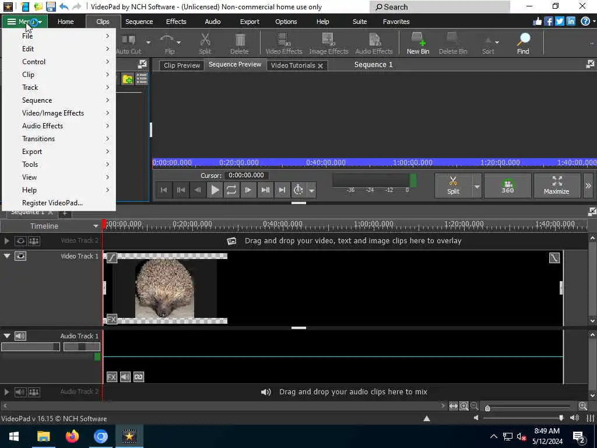This screenshot has height=448, width=597.
Task: Mute Audio Track 2 speaker toggle
Action: [20, 391]
